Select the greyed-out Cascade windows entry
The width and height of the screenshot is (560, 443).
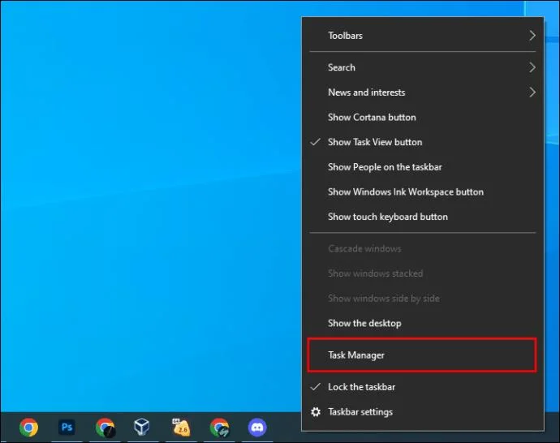tap(423, 249)
